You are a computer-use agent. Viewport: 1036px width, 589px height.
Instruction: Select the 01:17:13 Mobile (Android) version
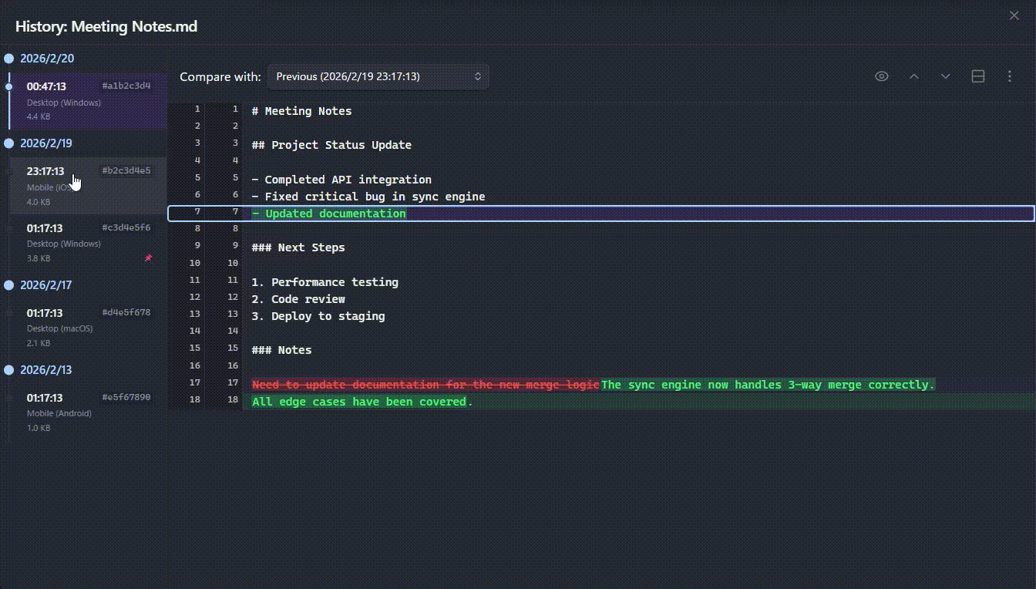pos(88,412)
